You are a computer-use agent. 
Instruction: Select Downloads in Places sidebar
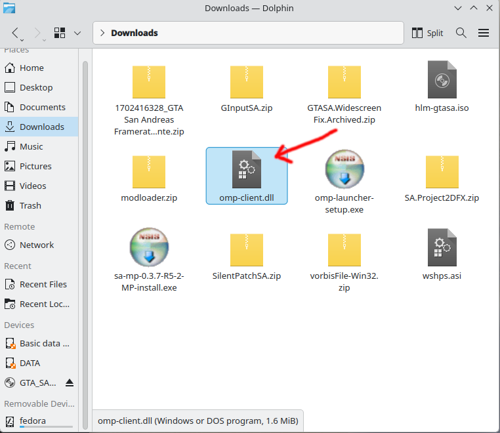pos(39,127)
